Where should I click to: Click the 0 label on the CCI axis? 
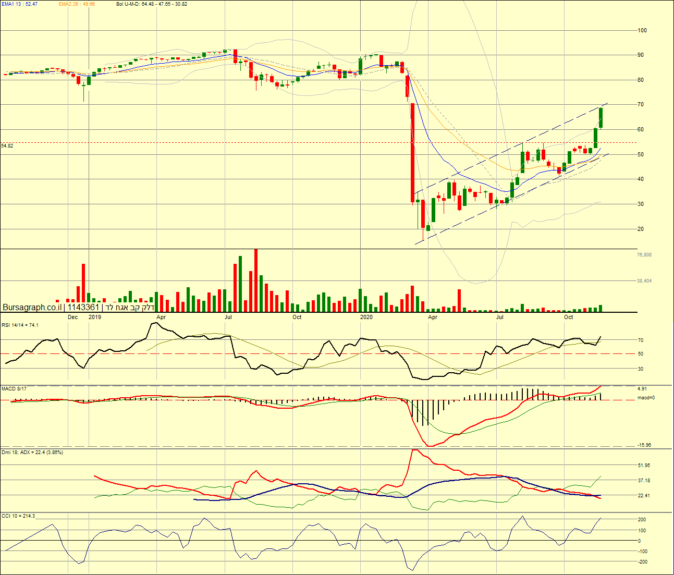640,541
